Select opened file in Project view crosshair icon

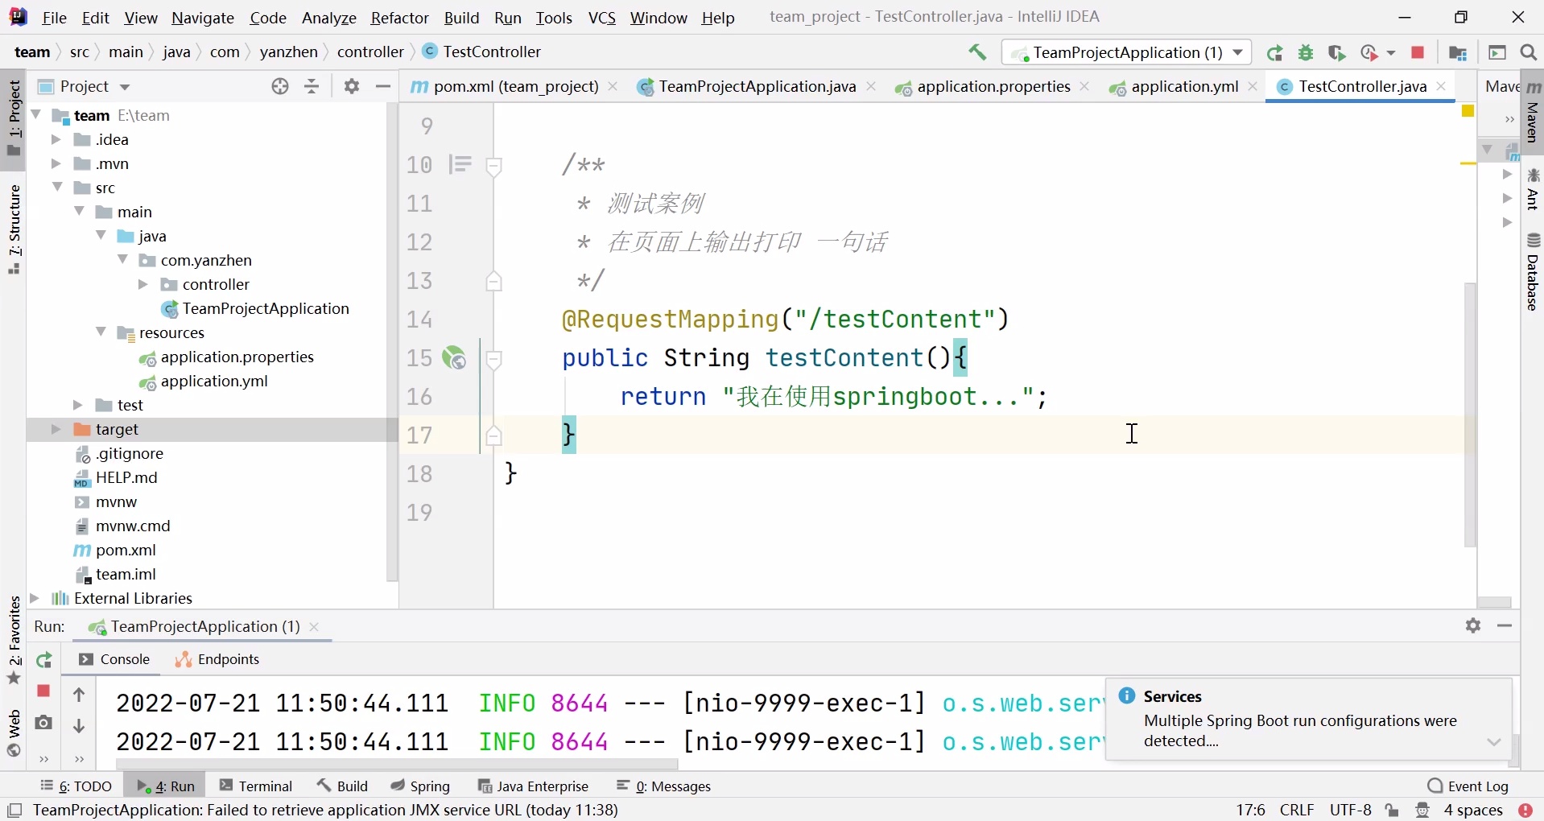click(x=279, y=86)
